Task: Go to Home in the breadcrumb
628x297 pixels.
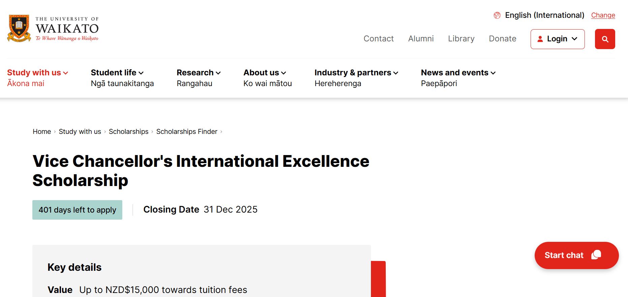Action: pyautogui.click(x=42, y=132)
